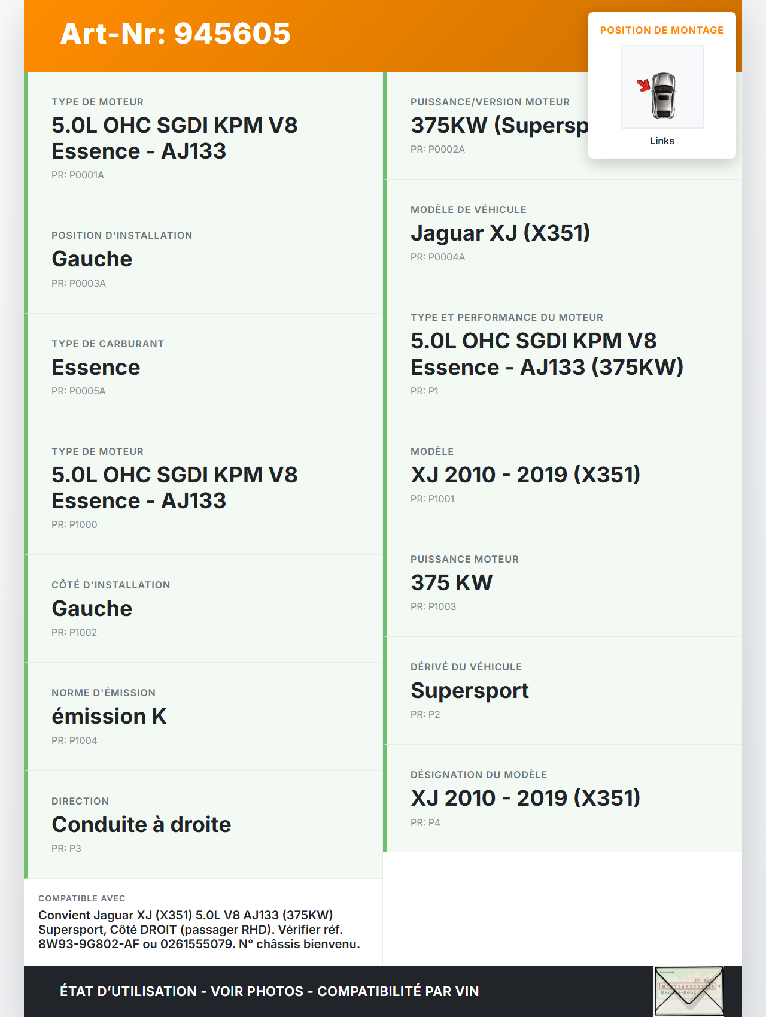Viewport: 766px width, 1017px height.
Task: Click the "Jaguar XJ (X351)" vehicle model
Action: (500, 233)
